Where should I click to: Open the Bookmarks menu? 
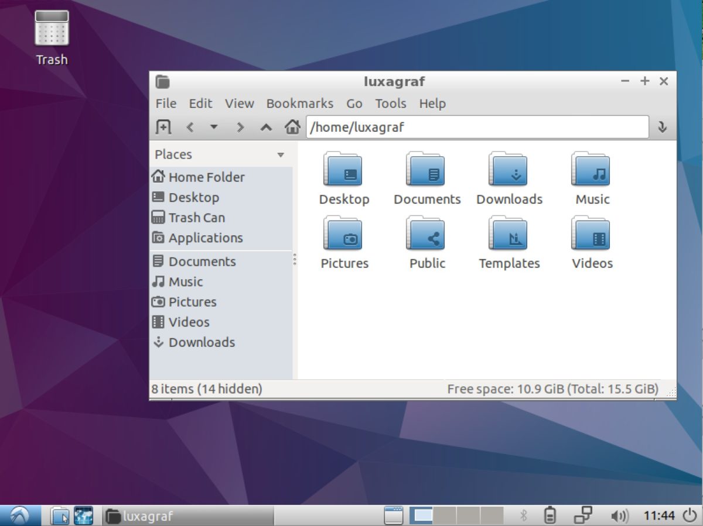click(x=300, y=104)
